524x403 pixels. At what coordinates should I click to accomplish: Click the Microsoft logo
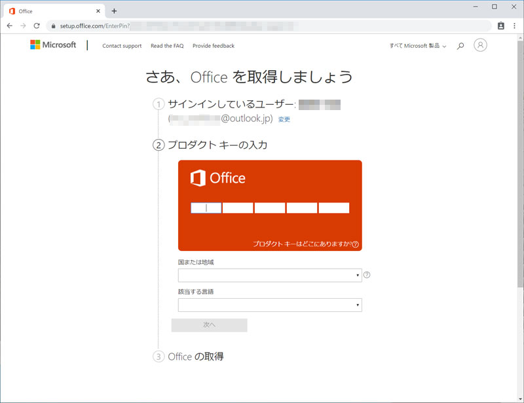point(53,45)
